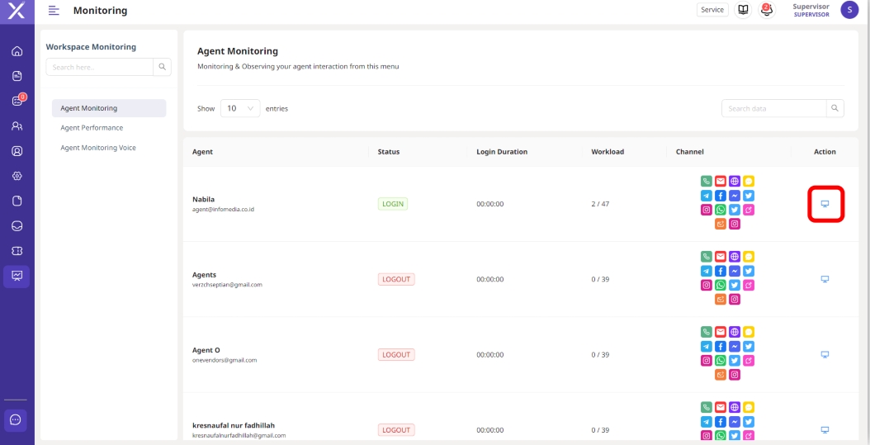Click Nabila's WhatsApp channel icon
The width and height of the screenshot is (870, 445).
pyautogui.click(x=720, y=210)
